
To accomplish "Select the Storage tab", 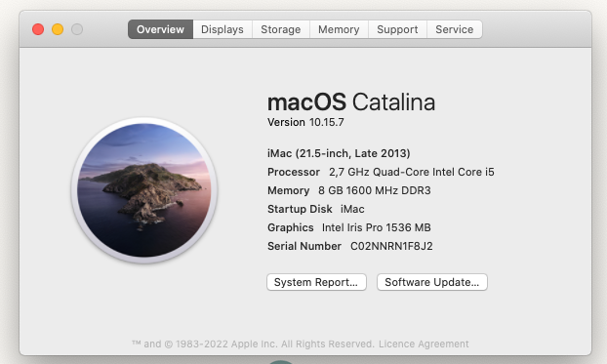I will (x=281, y=29).
